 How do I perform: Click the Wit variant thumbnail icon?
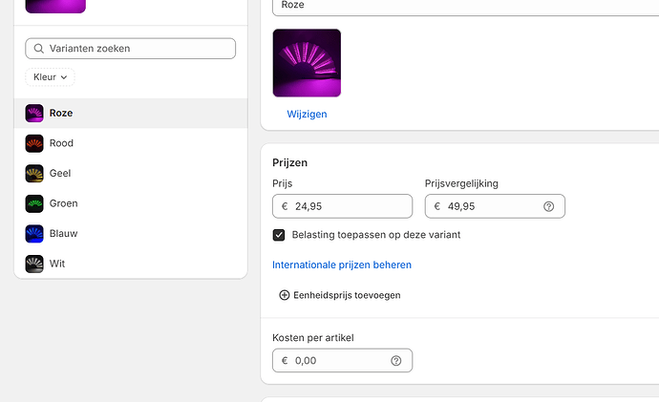point(34,264)
